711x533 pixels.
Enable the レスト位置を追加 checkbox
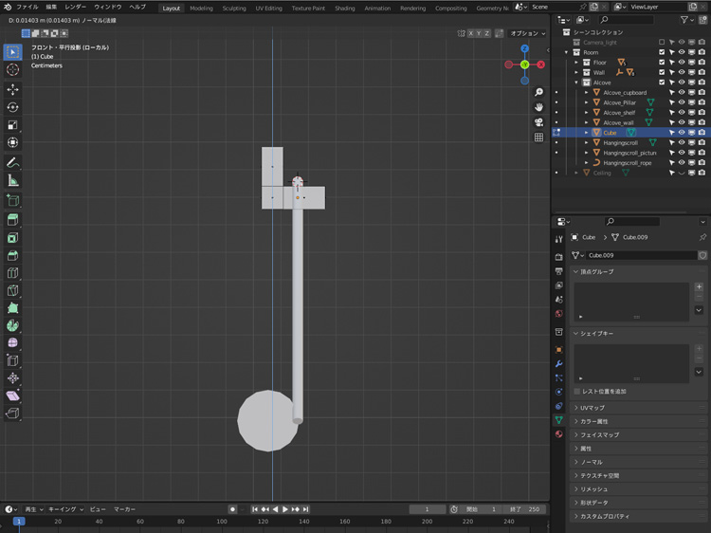point(577,391)
